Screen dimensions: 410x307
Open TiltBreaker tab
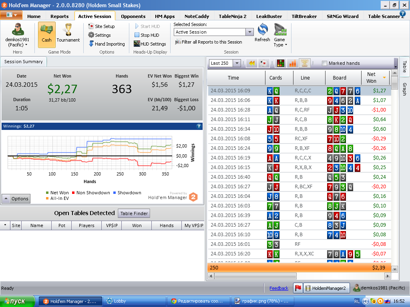(304, 16)
